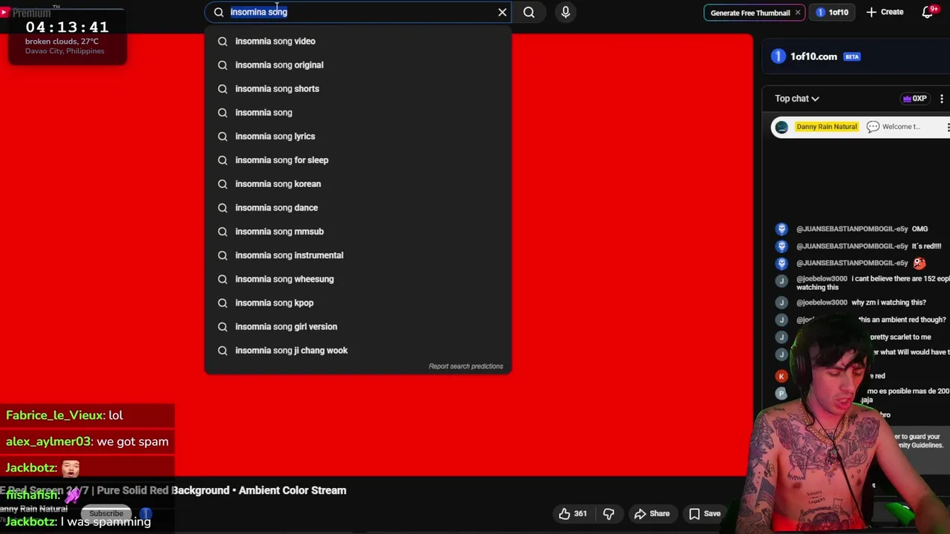Choose the 'insomnia song instrumental' suggestion

[358, 255]
